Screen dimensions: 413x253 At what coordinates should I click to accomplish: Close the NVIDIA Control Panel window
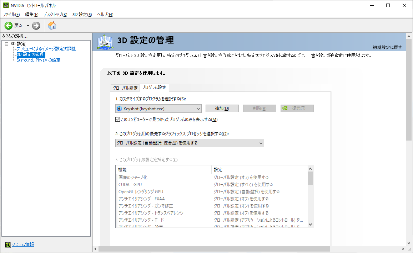pos(404,5)
